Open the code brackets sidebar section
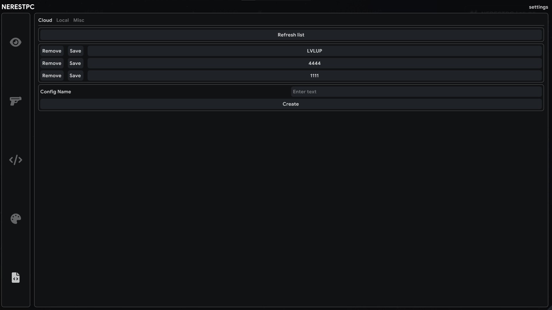This screenshot has width=552, height=310. click(16, 160)
